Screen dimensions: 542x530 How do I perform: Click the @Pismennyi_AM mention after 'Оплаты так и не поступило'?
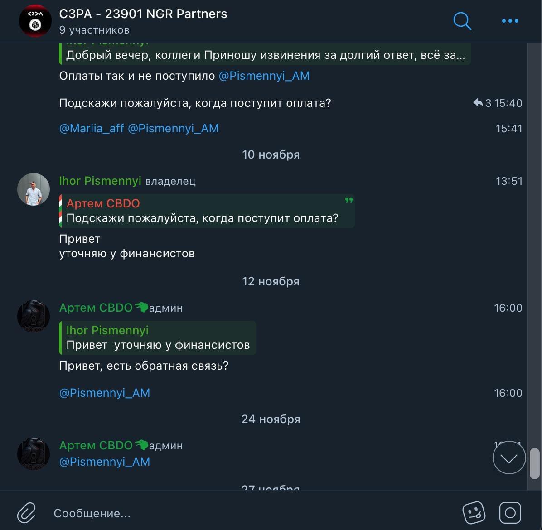click(x=264, y=76)
